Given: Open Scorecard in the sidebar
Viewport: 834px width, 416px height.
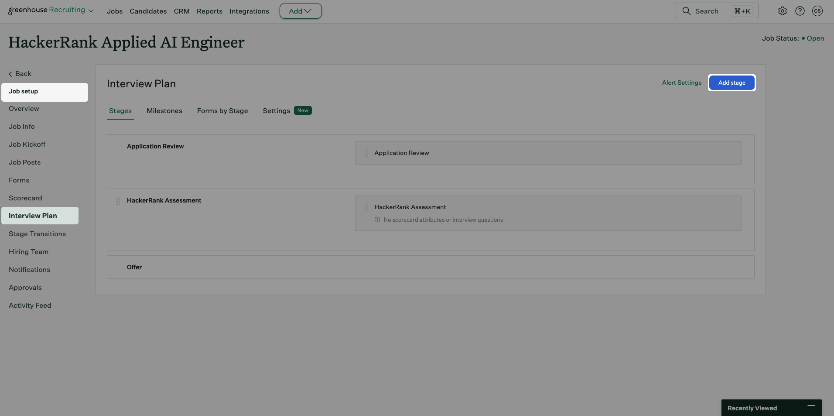Looking at the screenshot, I should (x=25, y=198).
